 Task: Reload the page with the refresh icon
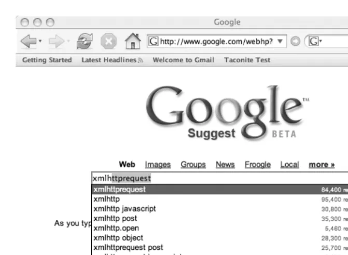[85, 41]
